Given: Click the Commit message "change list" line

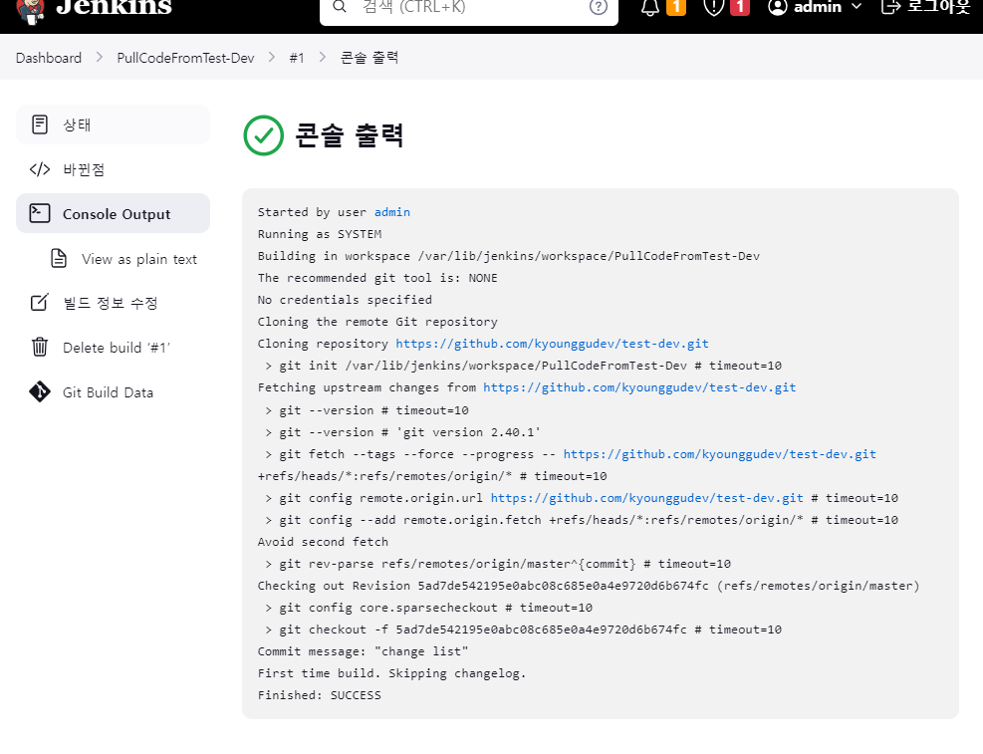Looking at the screenshot, I should click(363, 651).
